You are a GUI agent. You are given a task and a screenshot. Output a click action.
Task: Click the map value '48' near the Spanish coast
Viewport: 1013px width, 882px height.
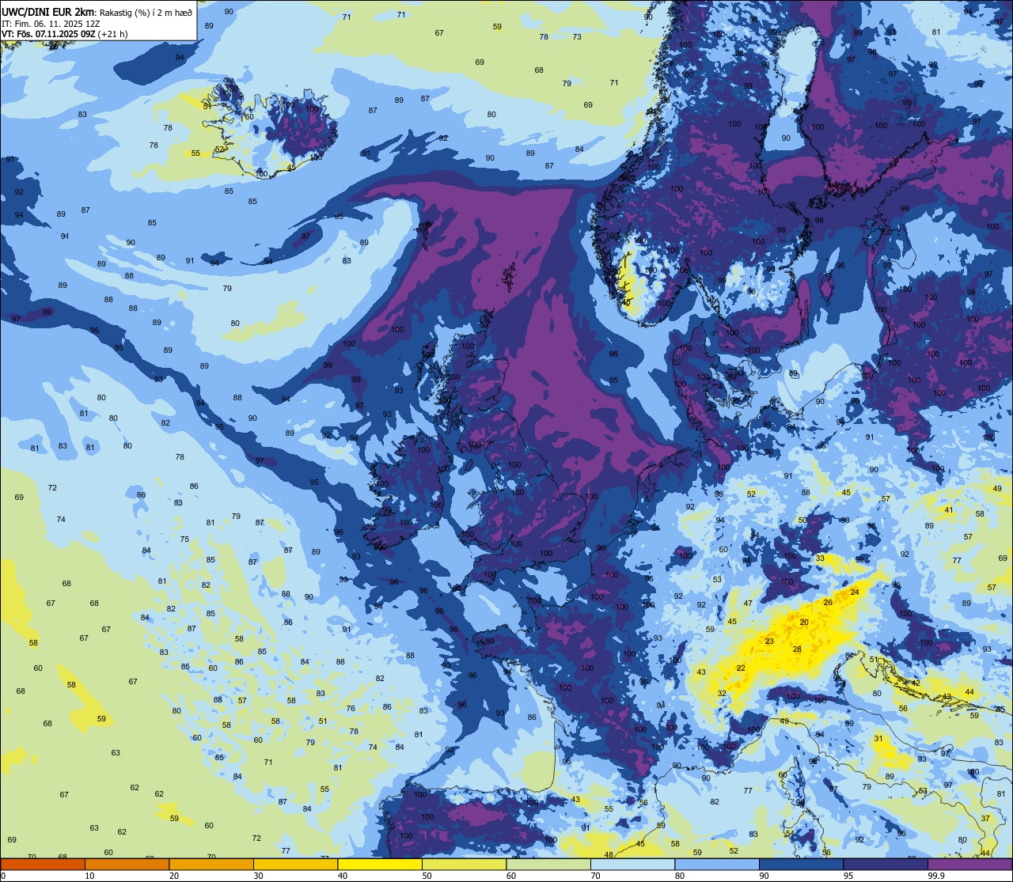point(609,855)
